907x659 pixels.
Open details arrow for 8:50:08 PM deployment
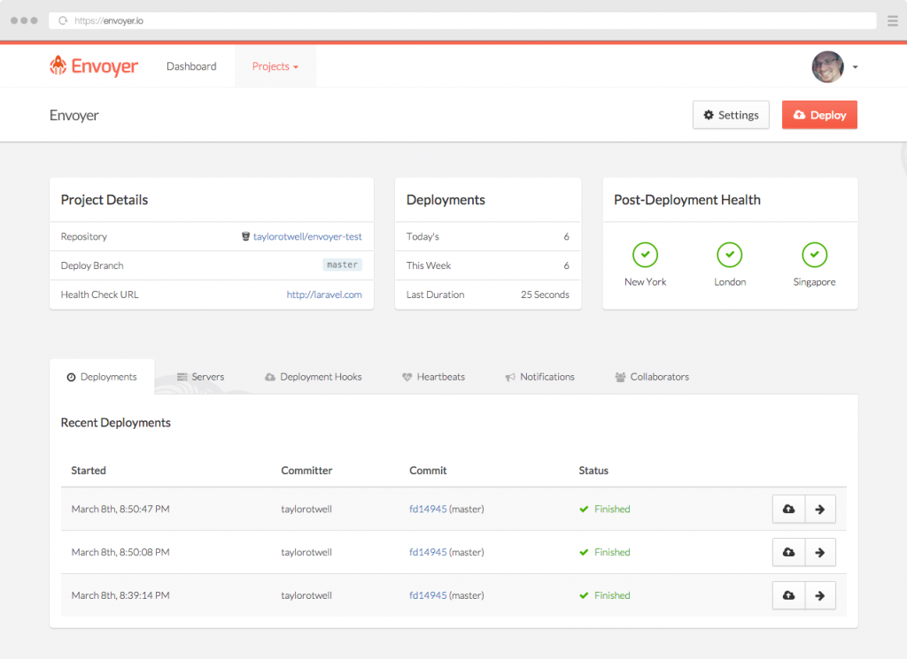(820, 553)
